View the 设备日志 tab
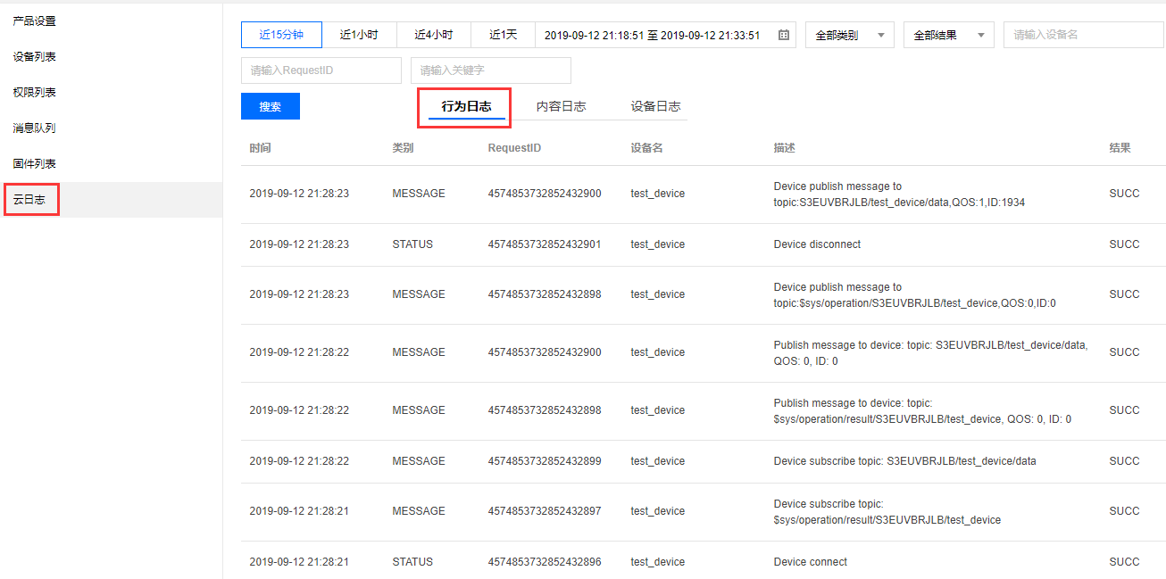The image size is (1166, 579). pyautogui.click(x=655, y=106)
